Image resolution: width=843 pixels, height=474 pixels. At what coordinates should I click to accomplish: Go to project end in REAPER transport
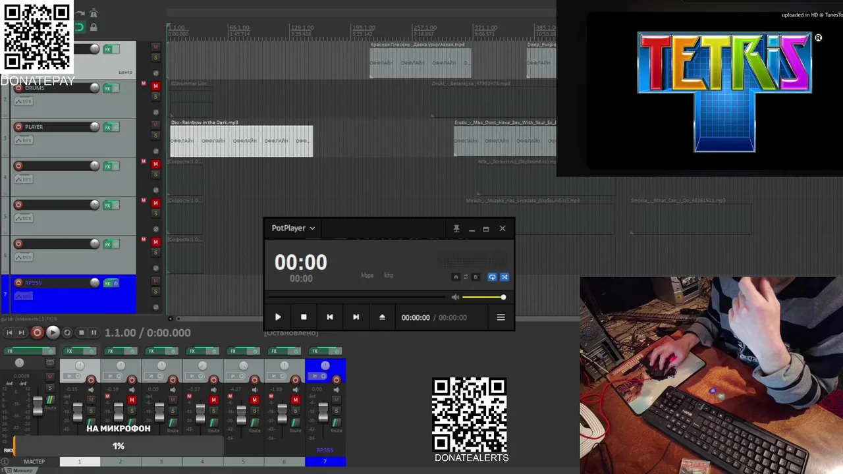[x=21, y=333]
